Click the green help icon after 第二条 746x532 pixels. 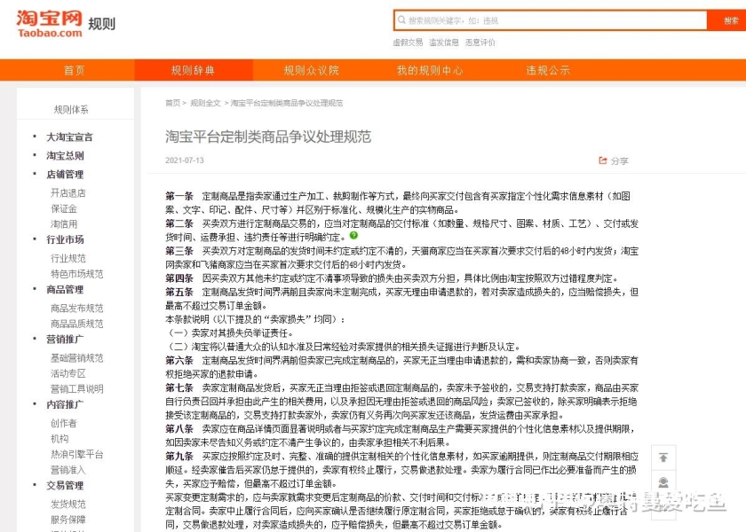353,236
